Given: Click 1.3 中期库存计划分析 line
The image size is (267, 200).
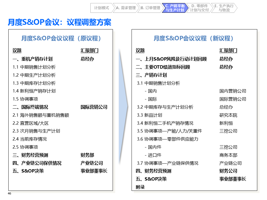Looking at the screenshot, I should coord(34,83).
